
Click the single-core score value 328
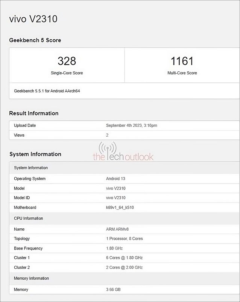click(67, 61)
